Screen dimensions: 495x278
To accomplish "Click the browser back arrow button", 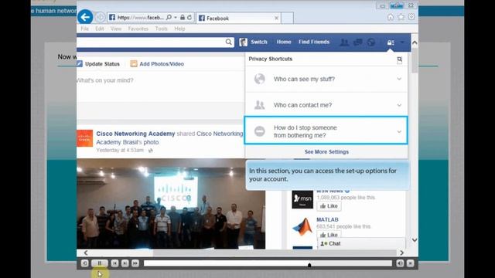I will click(x=85, y=17).
